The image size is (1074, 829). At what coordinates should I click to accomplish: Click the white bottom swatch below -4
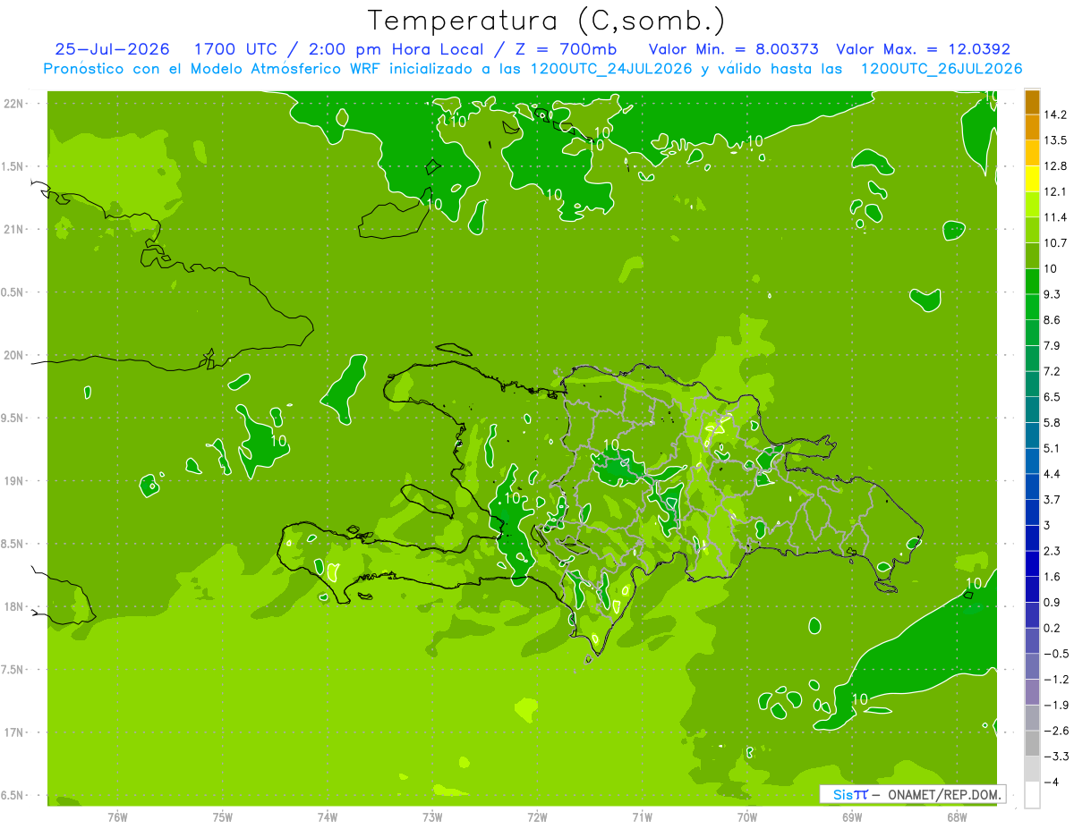1032,795
